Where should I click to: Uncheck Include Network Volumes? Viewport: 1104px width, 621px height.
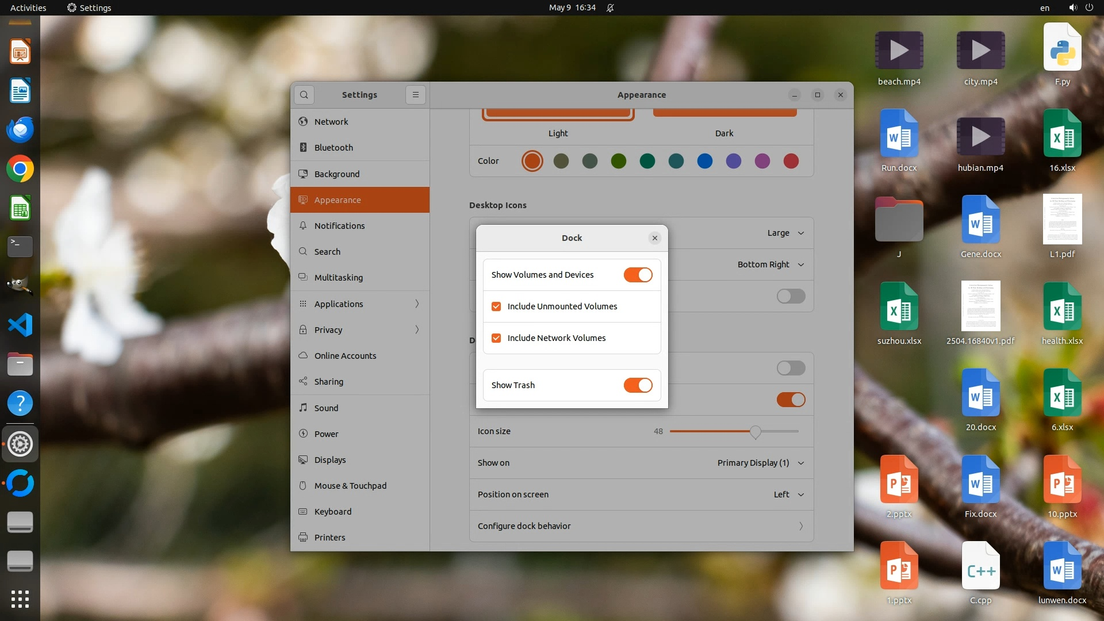coord(496,338)
